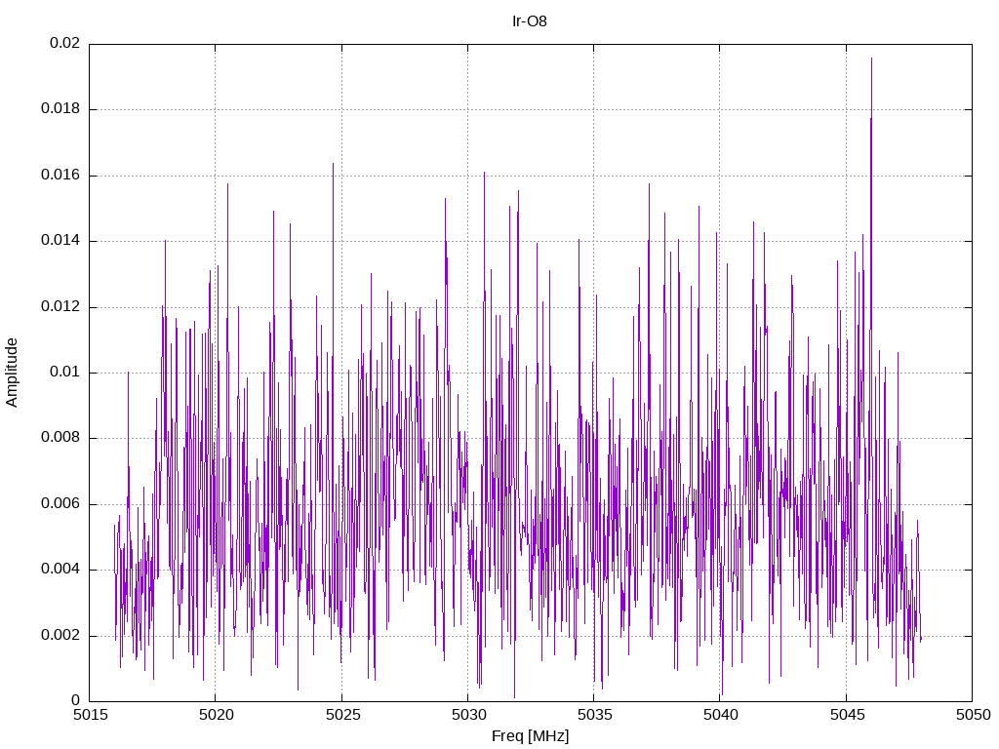999x749 pixels.
Task: Click the x-axis tick label 5050
Action: pyautogui.click(x=973, y=715)
